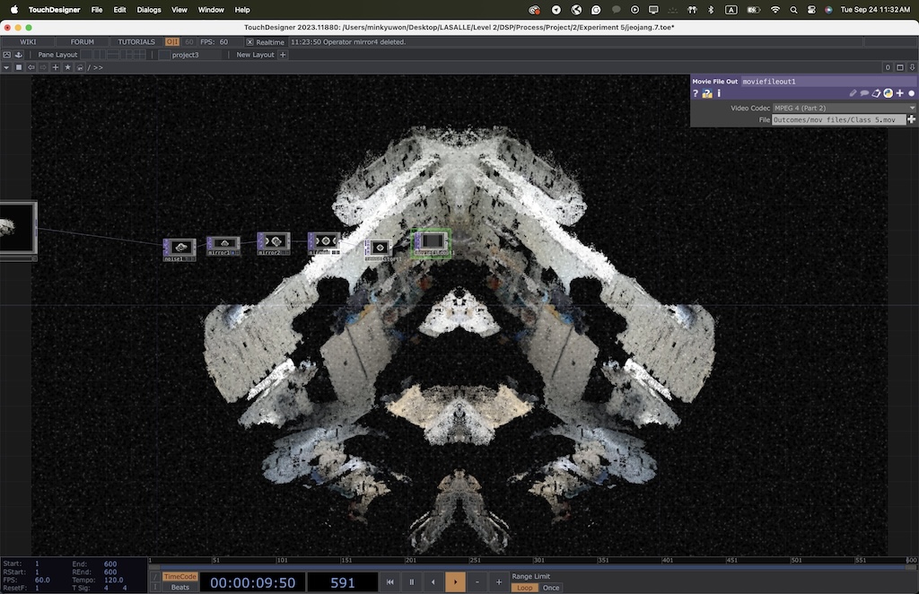Open the Dialogs menu

[149, 9]
